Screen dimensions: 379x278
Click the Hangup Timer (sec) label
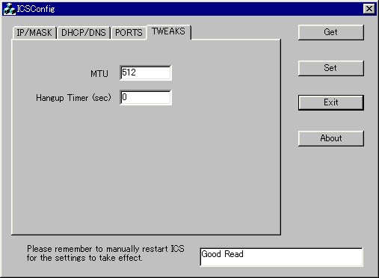[x=73, y=98]
